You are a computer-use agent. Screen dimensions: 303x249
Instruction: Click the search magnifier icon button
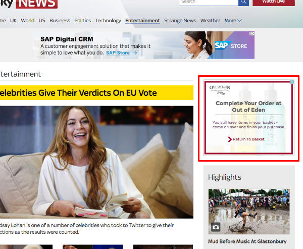243,3
